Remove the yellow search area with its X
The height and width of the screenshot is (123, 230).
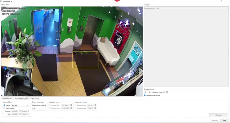pyautogui.click(x=97, y=54)
